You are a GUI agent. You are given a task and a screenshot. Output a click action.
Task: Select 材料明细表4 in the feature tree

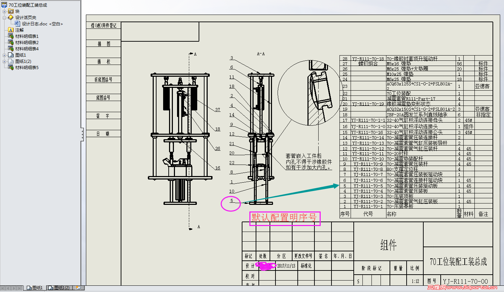[x=27, y=49]
